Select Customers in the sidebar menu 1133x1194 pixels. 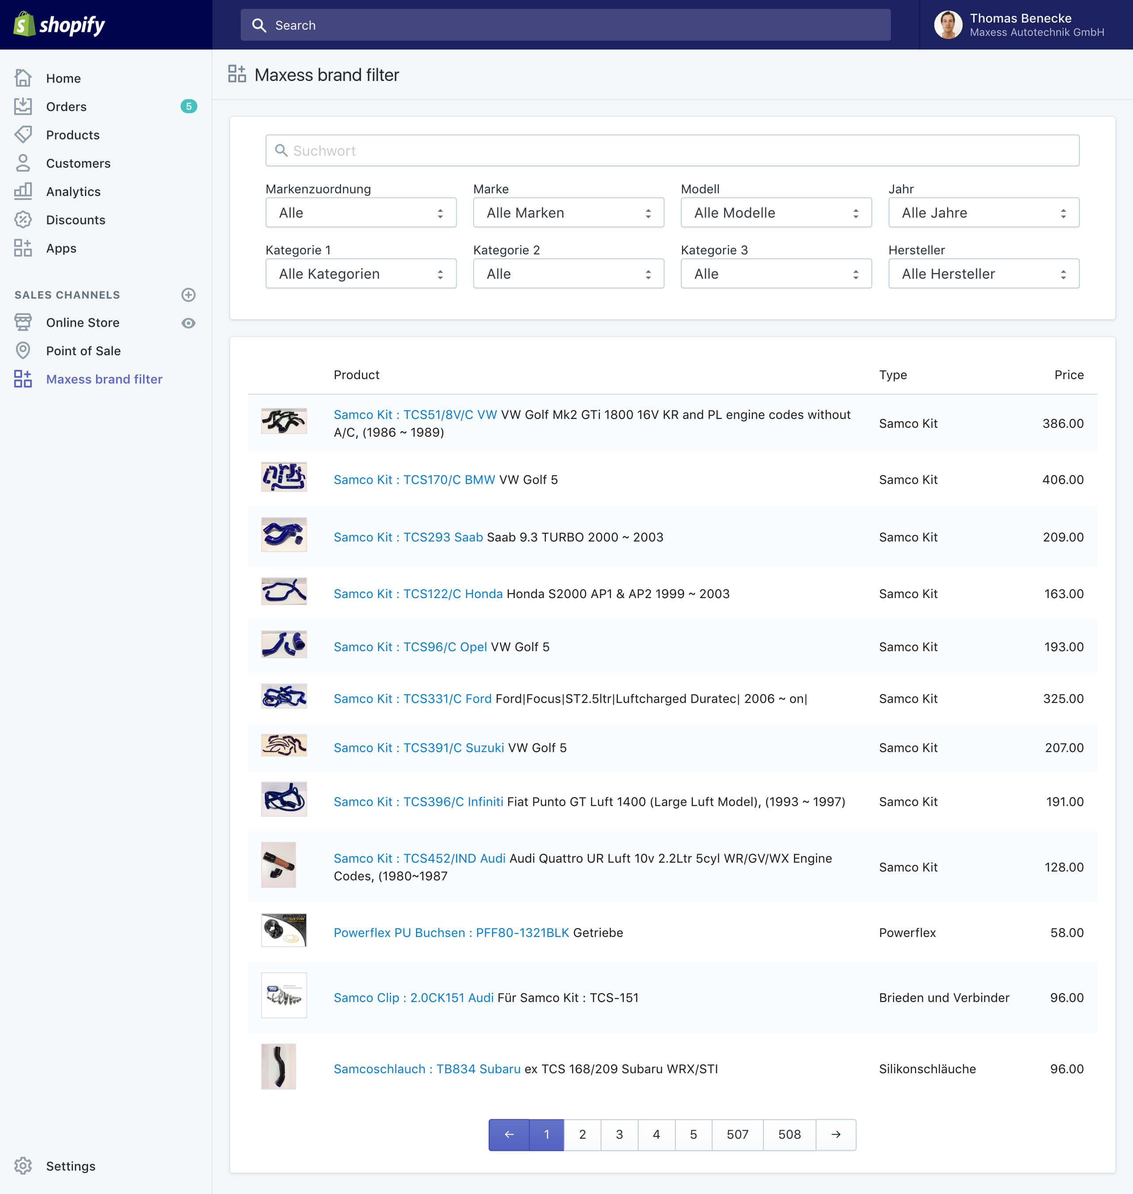coord(78,163)
